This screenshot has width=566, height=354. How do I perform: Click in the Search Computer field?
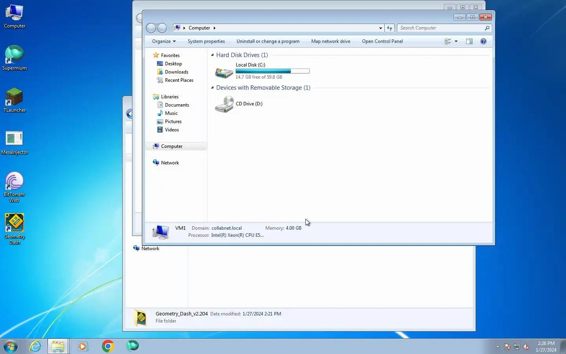tap(440, 28)
